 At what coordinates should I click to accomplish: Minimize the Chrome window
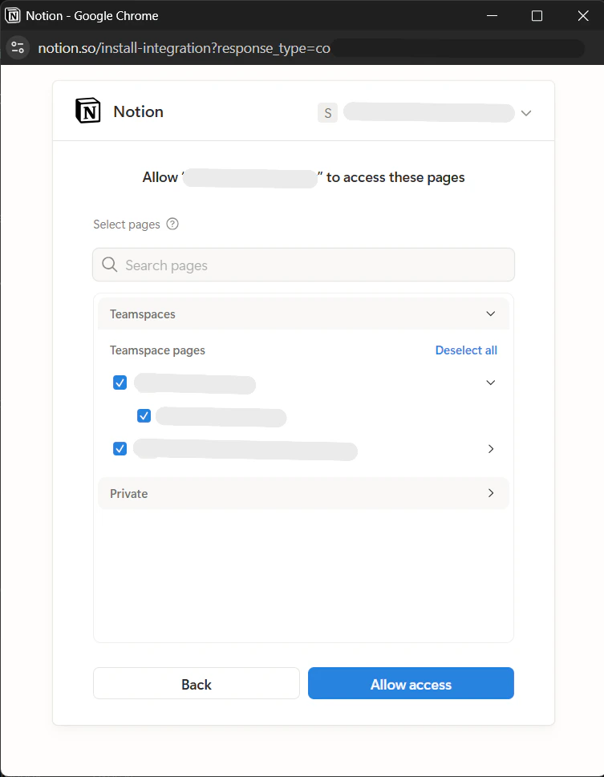pos(492,16)
